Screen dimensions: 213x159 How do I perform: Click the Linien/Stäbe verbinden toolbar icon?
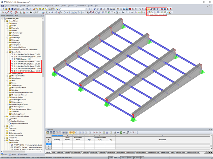(x=149, y=9)
